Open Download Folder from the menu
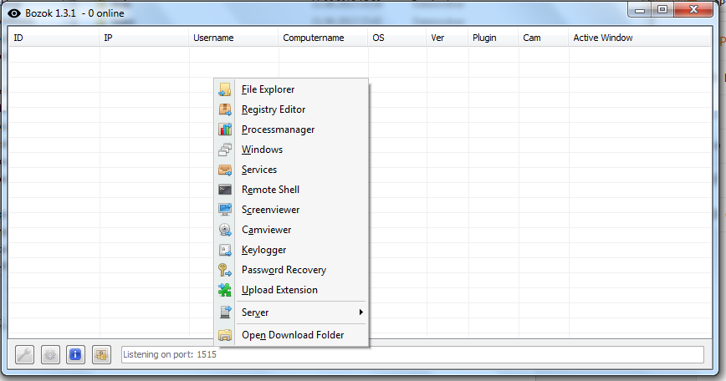The width and height of the screenshot is (726, 381). pyautogui.click(x=293, y=335)
